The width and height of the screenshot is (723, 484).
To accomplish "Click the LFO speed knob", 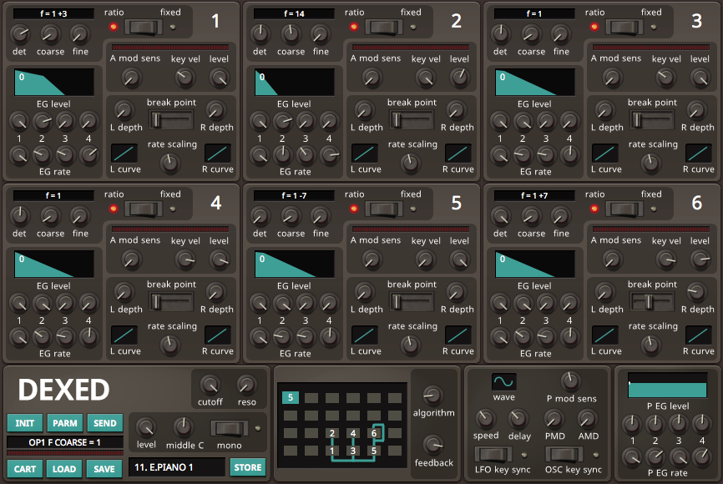I will click(x=485, y=419).
